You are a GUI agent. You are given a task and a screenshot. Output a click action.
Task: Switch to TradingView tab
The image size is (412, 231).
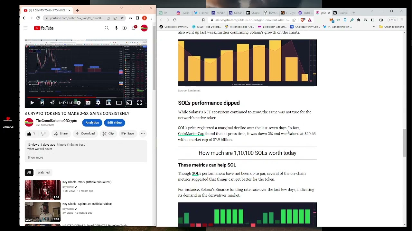[340, 13]
